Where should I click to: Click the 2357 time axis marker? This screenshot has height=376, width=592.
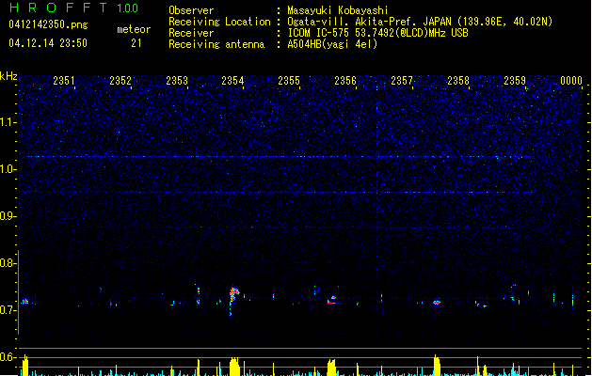402,81
